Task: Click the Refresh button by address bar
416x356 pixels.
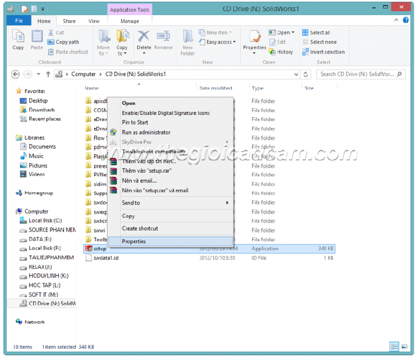Action: (x=306, y=75)
